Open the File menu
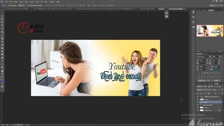Viewport: 224px width, 126px height. tap(6, 2)
